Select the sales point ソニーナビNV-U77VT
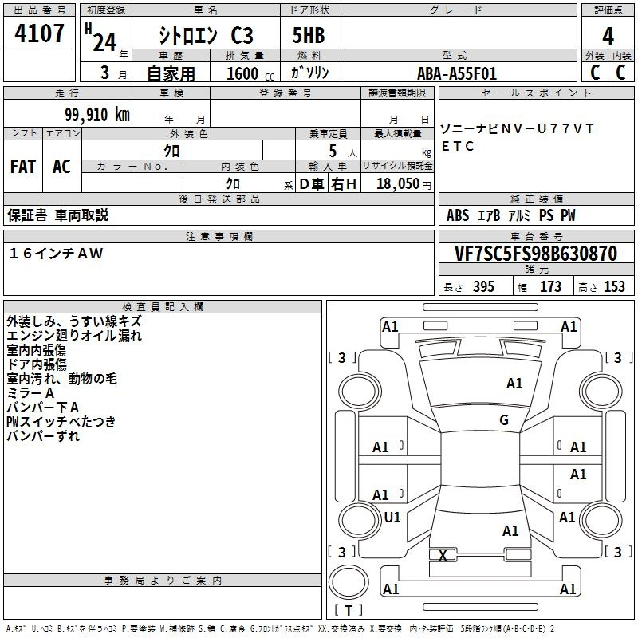Image resolution: width=638 pixels, height=638 pixels. point(517,129)
